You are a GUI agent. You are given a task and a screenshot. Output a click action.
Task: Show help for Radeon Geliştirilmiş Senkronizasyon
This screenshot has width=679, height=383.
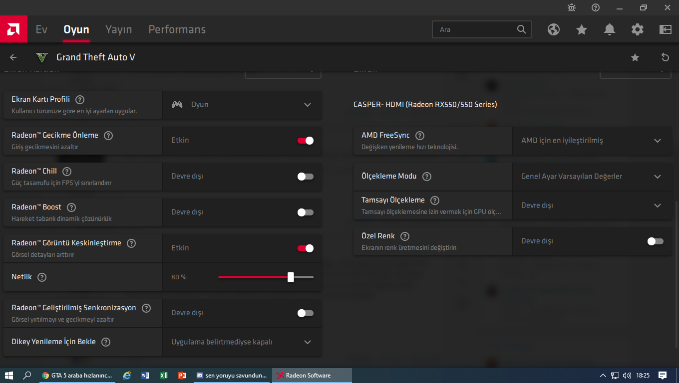146,308
